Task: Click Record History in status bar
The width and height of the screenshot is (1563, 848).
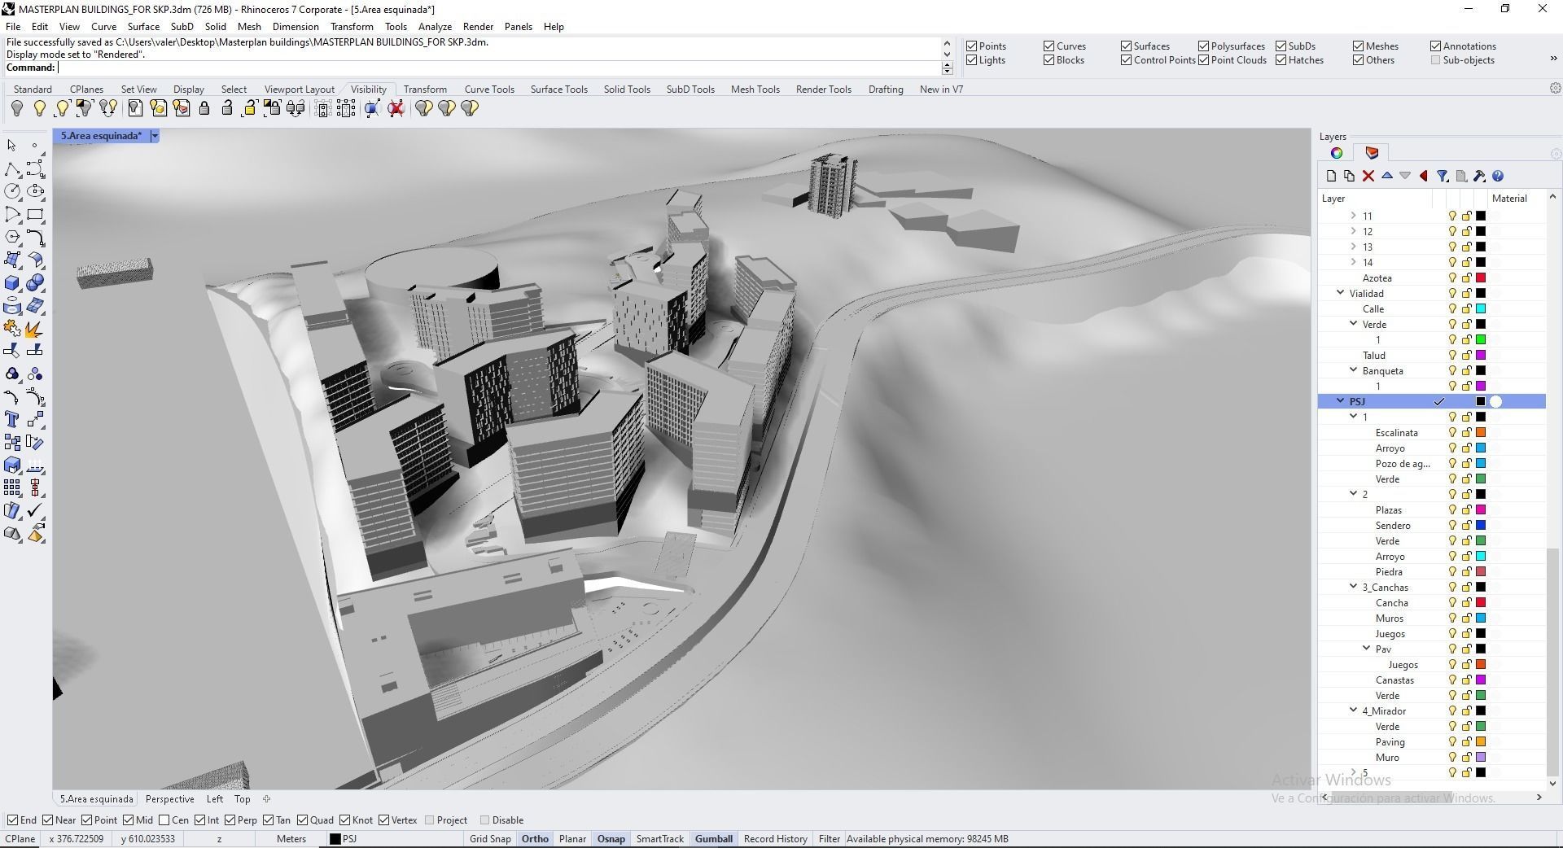Action: pyautogui.click(x=775, y=839)
